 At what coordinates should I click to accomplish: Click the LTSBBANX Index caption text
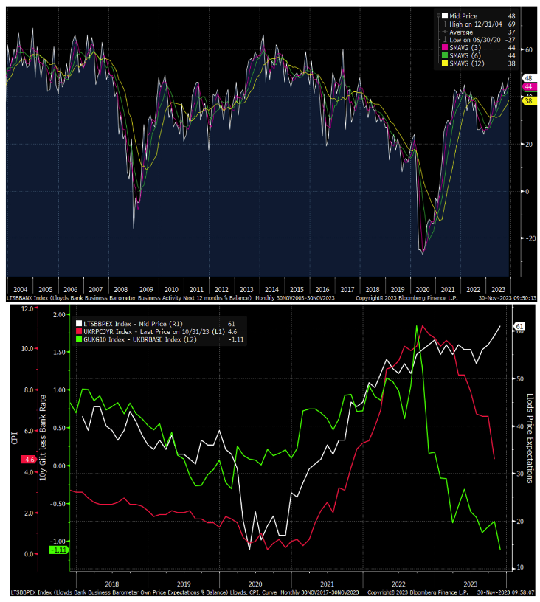129,298
